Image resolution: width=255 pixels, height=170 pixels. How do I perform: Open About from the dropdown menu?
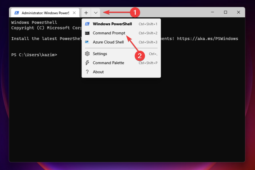tap(121, 72)
